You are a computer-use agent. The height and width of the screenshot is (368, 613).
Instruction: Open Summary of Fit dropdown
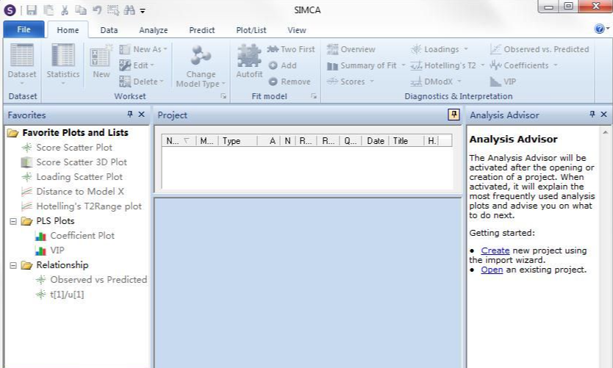[x=404, y=65]
